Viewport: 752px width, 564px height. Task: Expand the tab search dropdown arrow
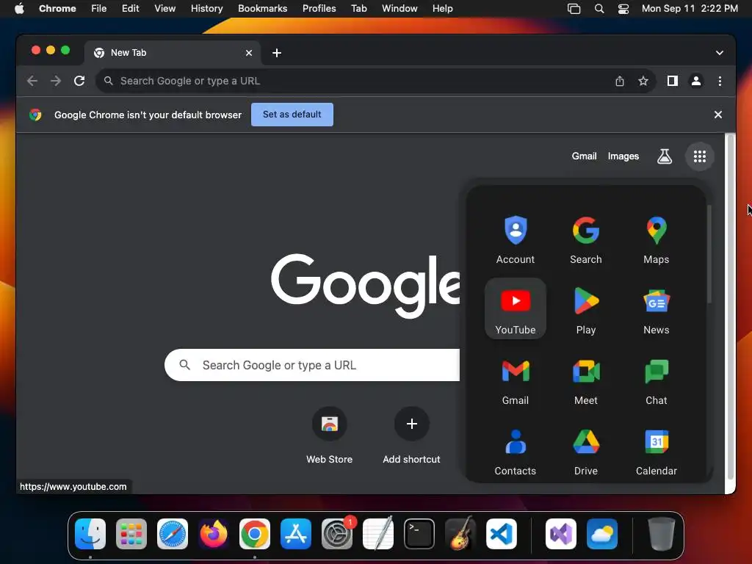pyautogui.click(x=720, y=53)
